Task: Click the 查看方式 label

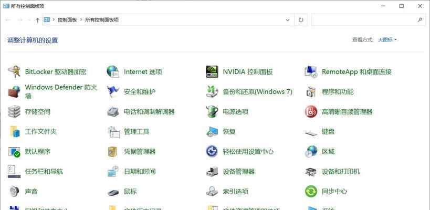Action: 363,40
